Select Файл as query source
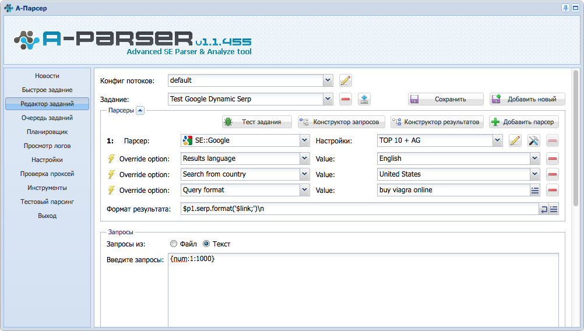Viewport: 584px width, 331px height. (174, 244)
